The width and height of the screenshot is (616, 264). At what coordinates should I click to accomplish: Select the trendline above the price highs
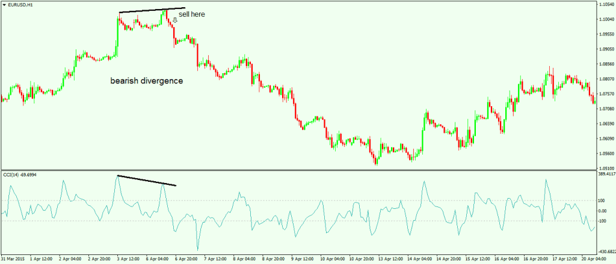coord(152,10)
